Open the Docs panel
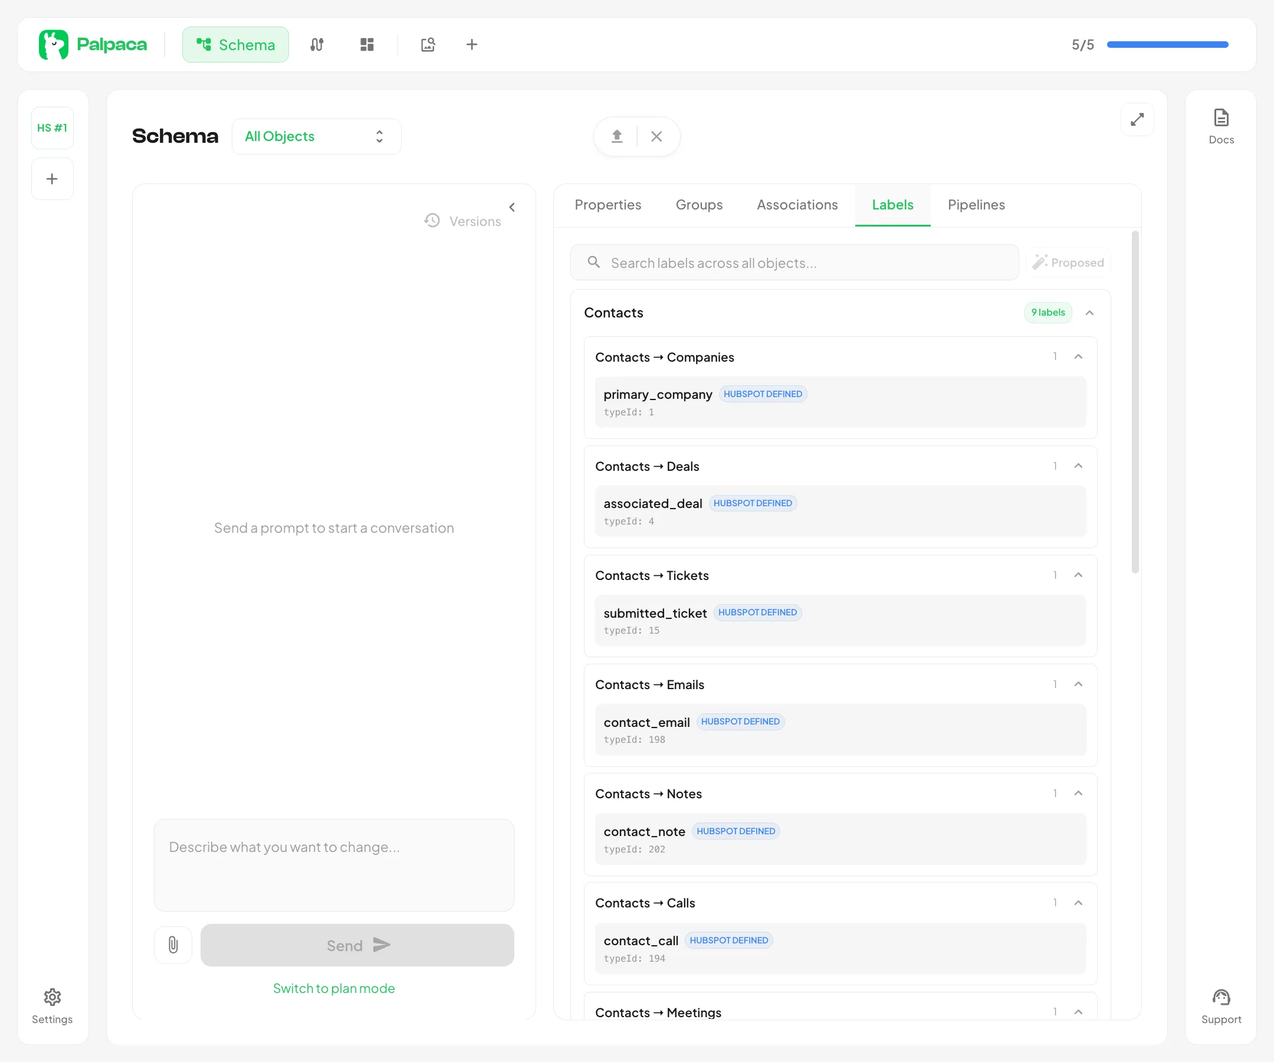1274x1062 pixels. click(x=1220, y=126)
